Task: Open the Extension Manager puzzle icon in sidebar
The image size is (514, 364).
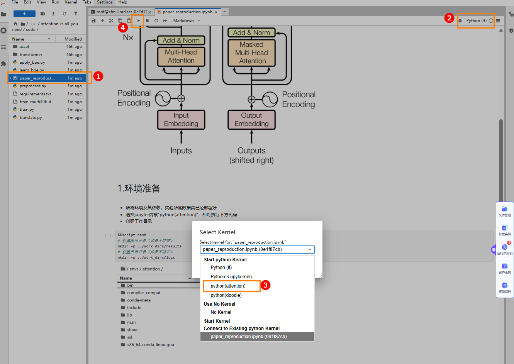Action: pyautogui.click(x=3, y=64)
